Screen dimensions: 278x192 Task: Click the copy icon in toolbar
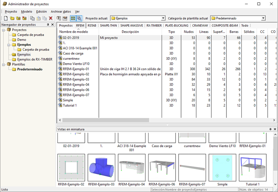click(x=32, y=18)
